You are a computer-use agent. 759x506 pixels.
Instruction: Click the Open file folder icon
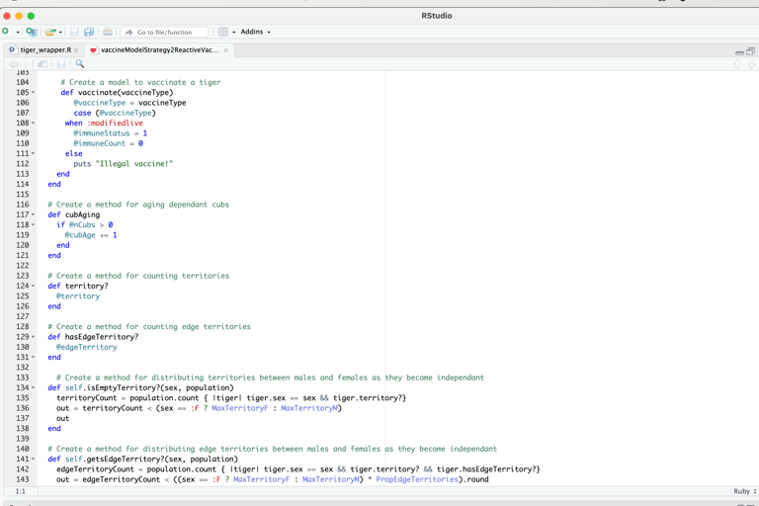49,32
